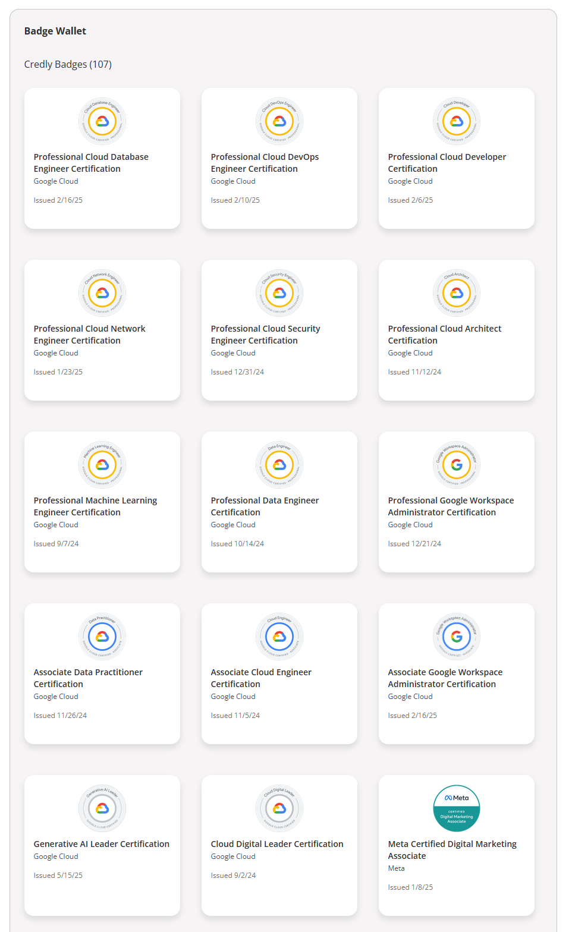Click the Data Practitioner badge icon
Image resolution: width=572 pixels, height=932 pixels.
click(x=102, y=637)
